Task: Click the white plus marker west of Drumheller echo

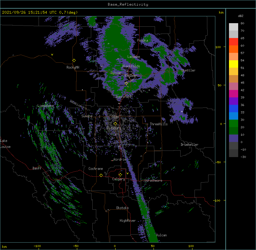Action: (182, 111)
